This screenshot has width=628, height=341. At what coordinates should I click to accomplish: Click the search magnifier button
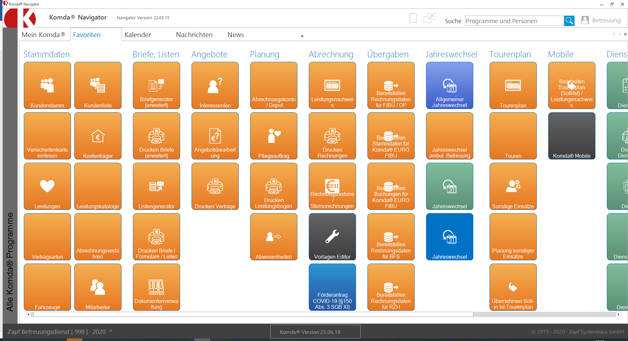pyautogui.click(x=569, y=21)
